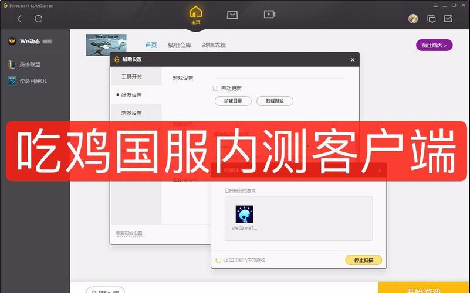
Task: Click the game cover thumbnail
Action: pos(106,45)
